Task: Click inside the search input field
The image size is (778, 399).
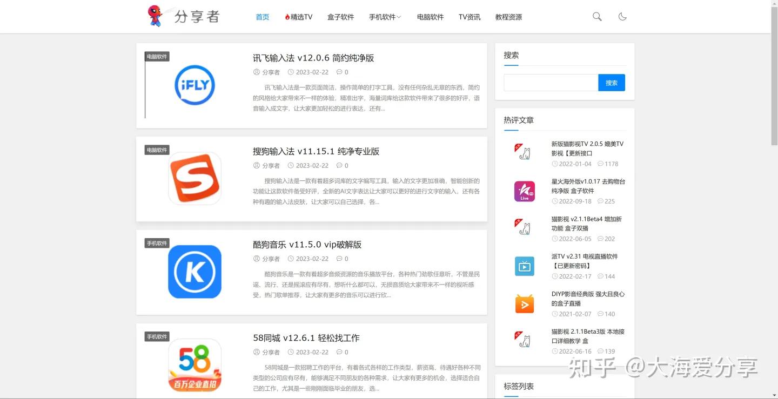Action: (x=551, y=82)
